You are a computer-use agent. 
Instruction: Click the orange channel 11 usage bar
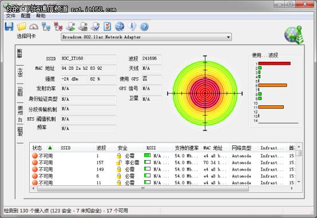click(x=271, y=107)
